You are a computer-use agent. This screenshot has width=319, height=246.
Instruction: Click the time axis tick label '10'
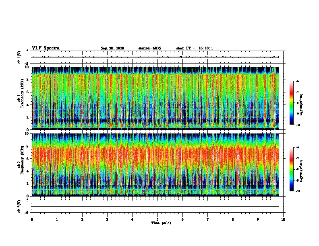(283, 219)
